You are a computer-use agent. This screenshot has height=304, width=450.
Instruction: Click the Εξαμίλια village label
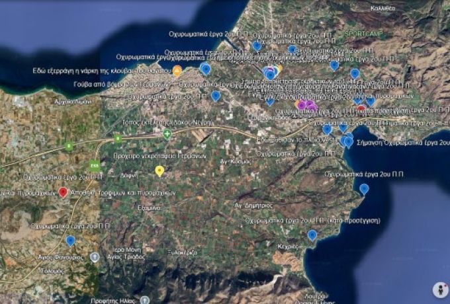[150, 208]
